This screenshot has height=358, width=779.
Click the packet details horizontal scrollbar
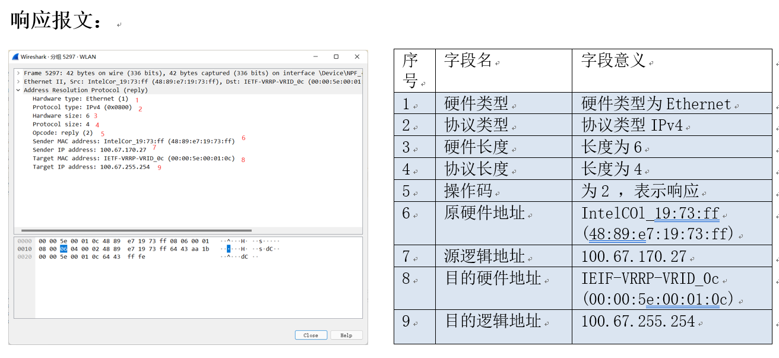click(x=136, y=230)
